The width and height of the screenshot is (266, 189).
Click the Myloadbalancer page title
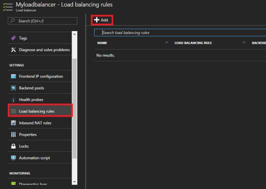coord(64,4)
